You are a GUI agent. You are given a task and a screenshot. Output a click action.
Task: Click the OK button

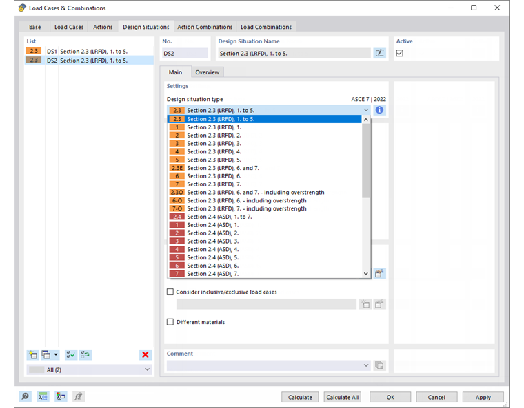click(x=390, y=397)
